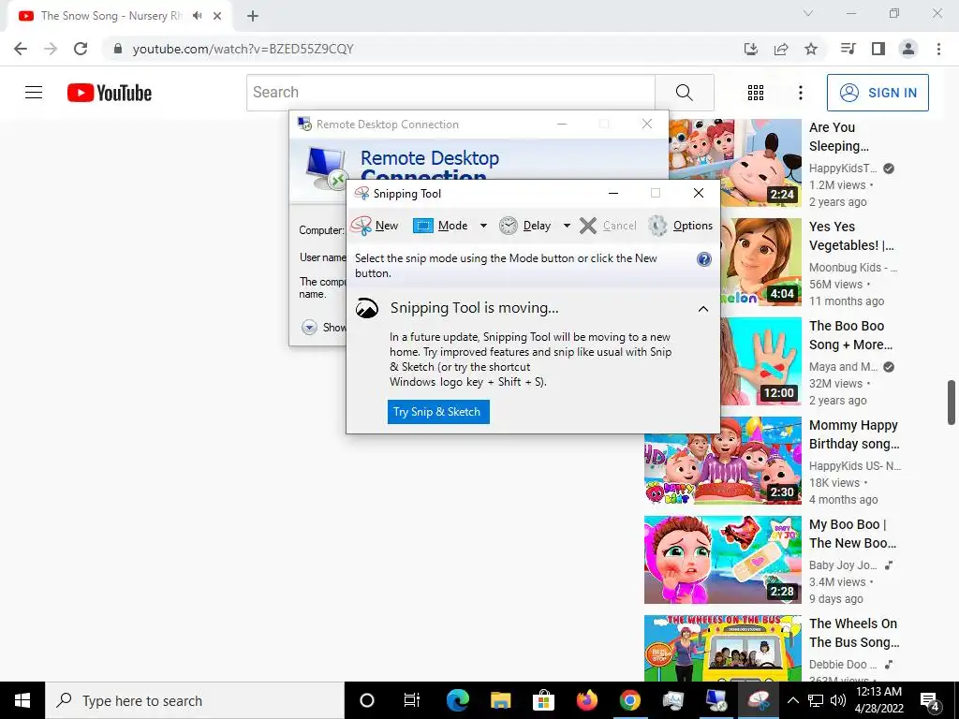Minimize the Snipping Tool window
Image resolution: width=959 pixels, height=719 pixels.
tap(613, 193)
